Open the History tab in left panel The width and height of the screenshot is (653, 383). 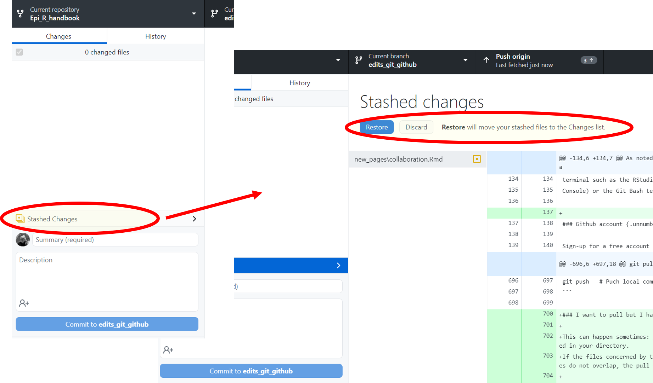(x=156, y=36)
